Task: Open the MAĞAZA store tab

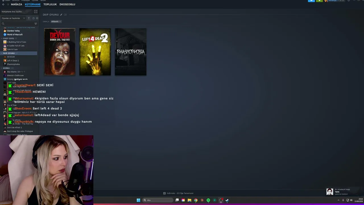Action: point(16,4)
